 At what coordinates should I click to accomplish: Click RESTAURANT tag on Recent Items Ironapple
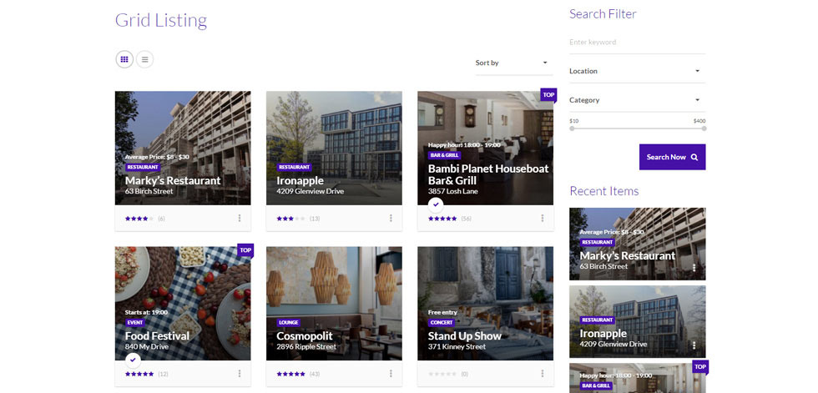pyautogui.click(x=598, y=320)
